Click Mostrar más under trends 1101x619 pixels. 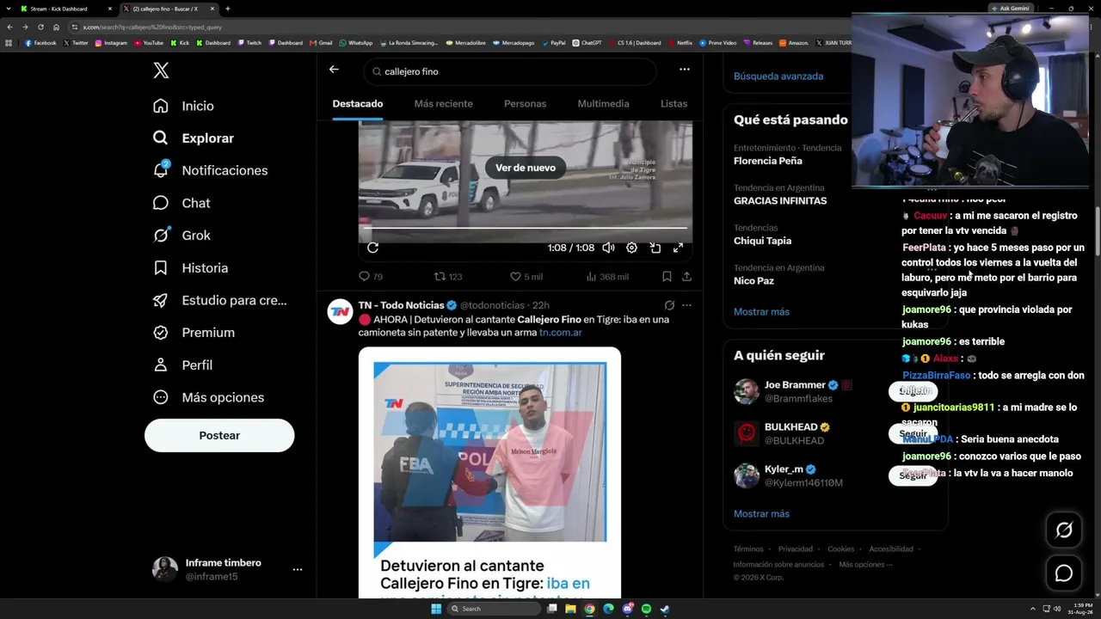(761, 312)
